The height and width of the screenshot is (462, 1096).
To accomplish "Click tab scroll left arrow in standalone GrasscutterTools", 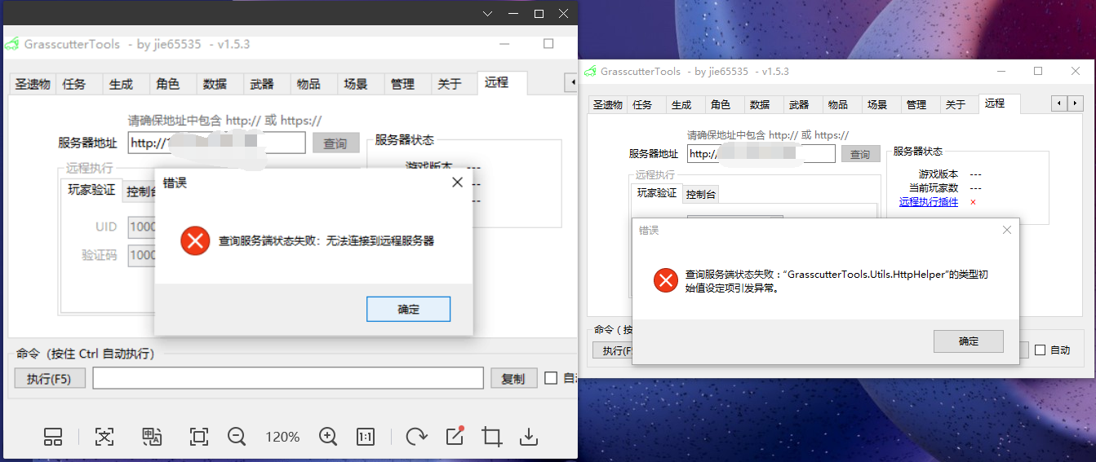I will point(1058,103).
